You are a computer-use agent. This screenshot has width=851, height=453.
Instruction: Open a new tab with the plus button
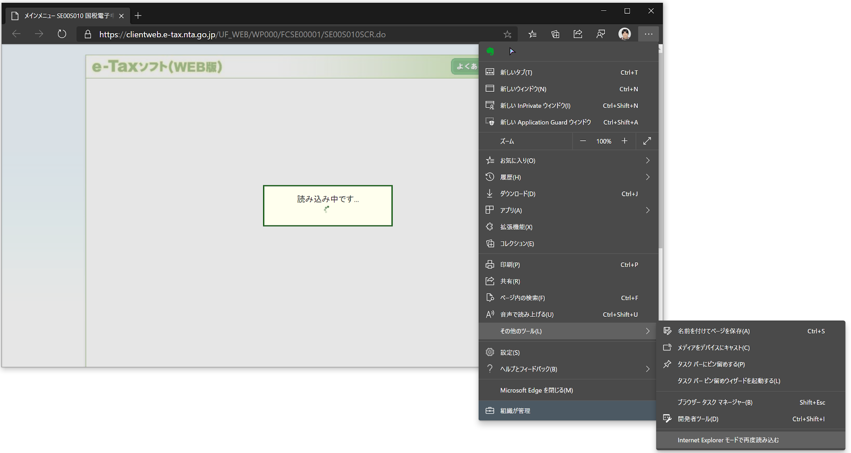click(138, 16)
